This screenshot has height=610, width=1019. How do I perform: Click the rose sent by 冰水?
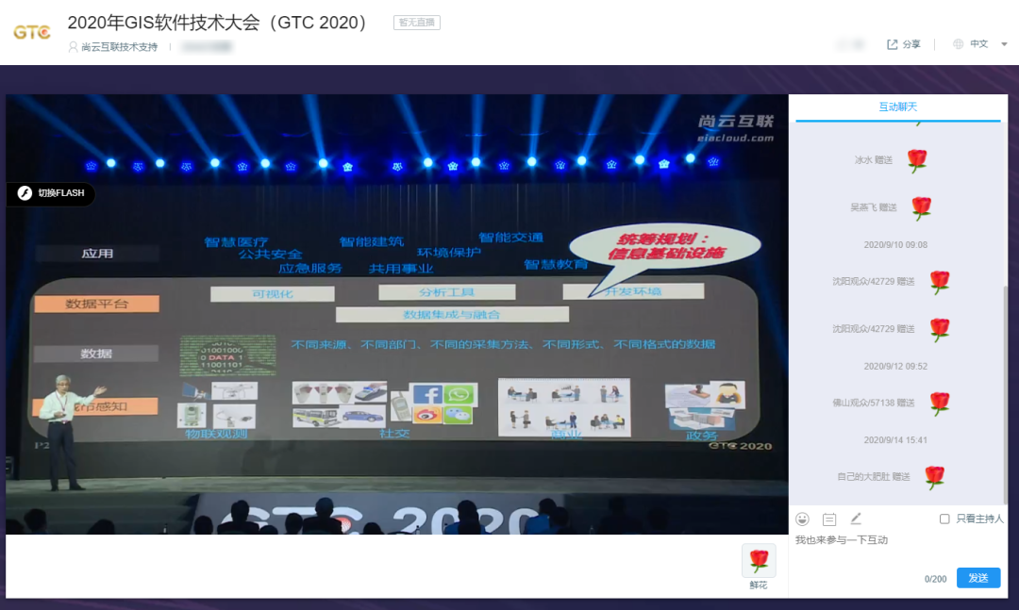916,160
